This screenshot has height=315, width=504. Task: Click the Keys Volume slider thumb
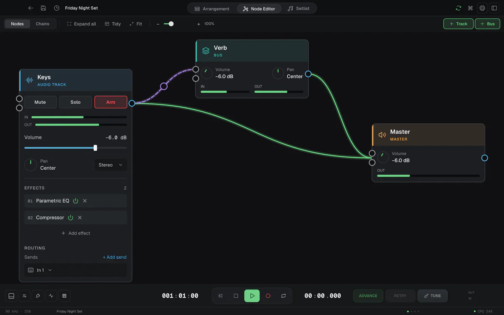coord(95,148)
